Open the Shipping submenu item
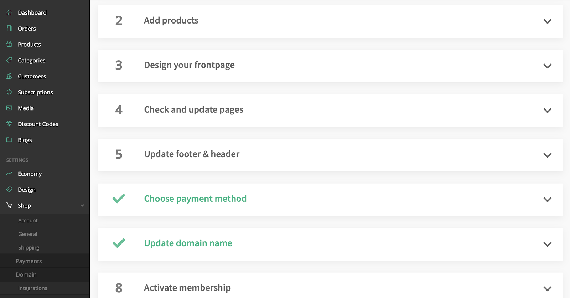570x298 pixels. point(28,248)
